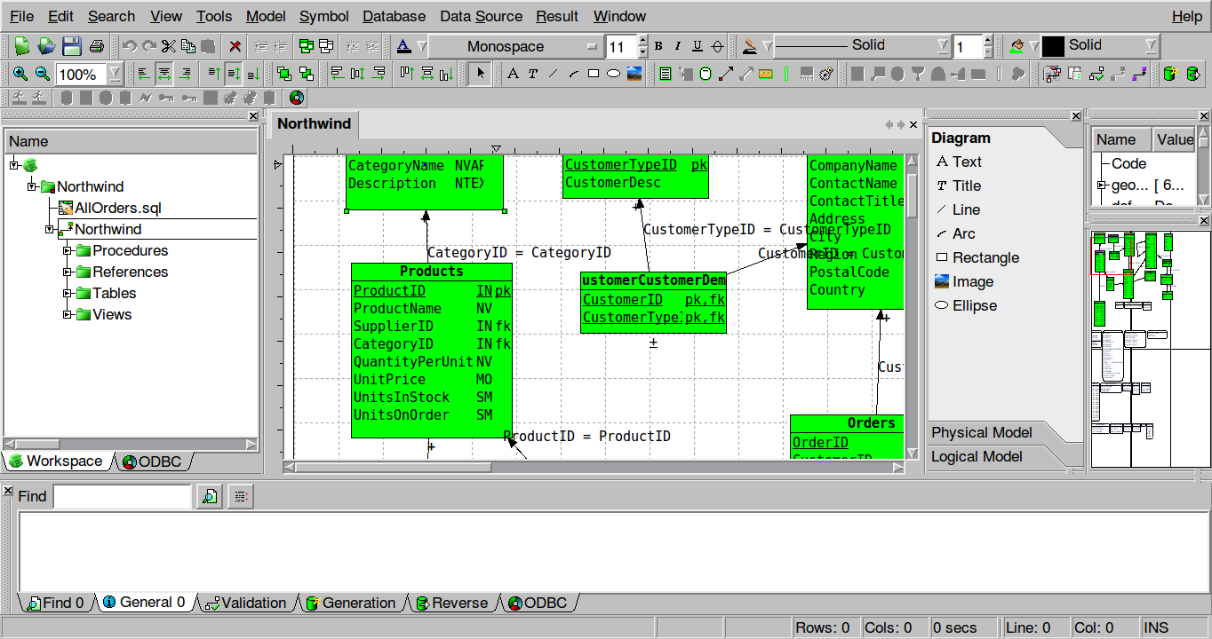Switch to the Validation output tab

coord(245,603)
